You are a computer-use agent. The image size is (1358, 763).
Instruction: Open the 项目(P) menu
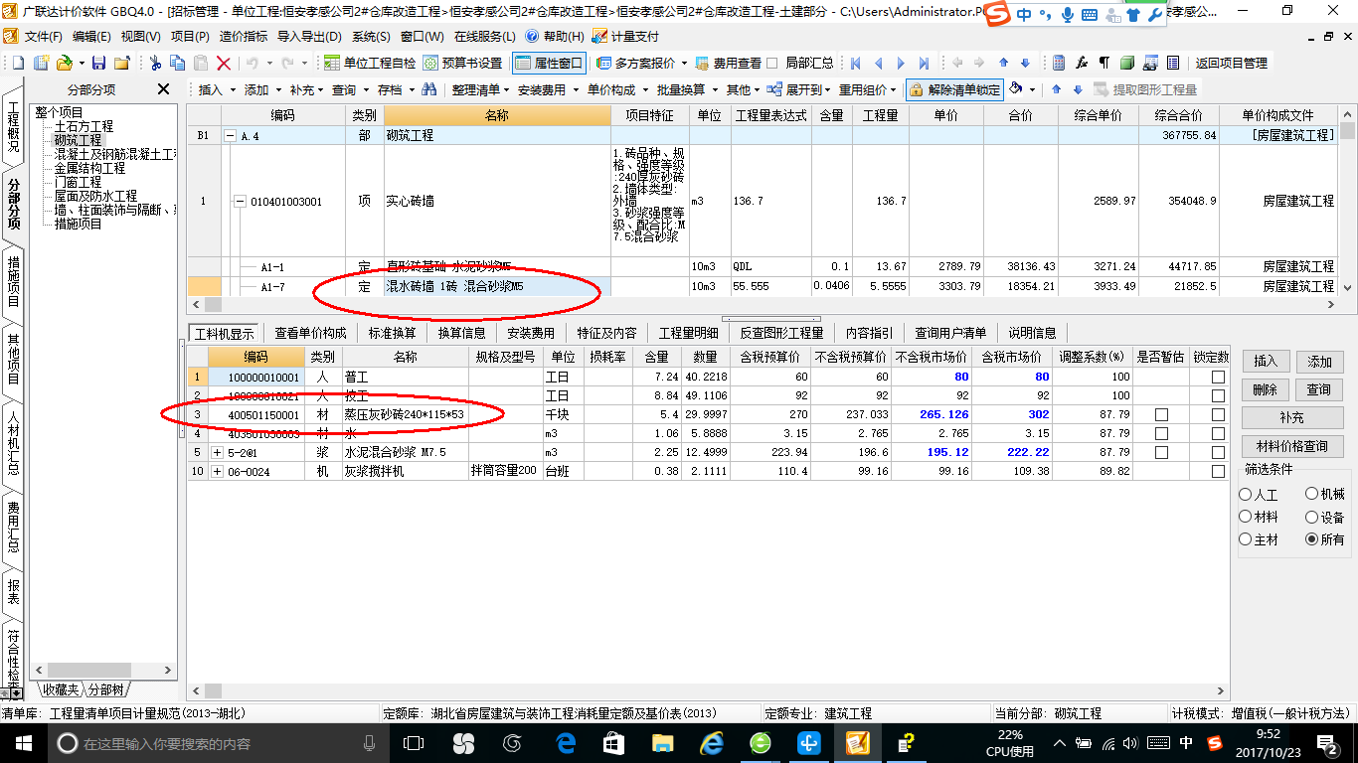point(190,36)
